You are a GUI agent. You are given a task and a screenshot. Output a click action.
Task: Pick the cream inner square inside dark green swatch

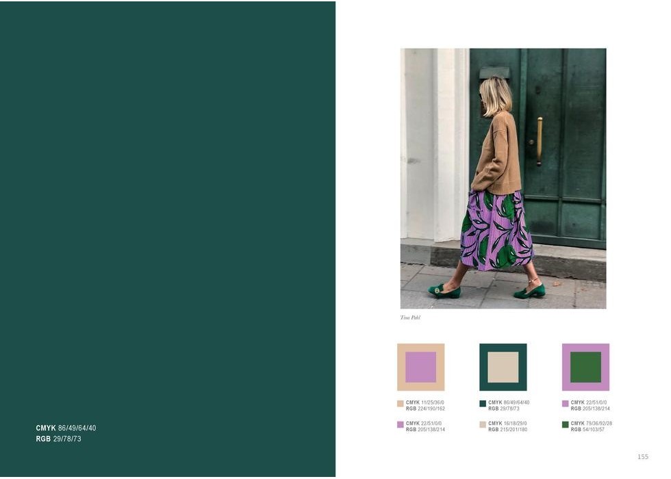503,367
